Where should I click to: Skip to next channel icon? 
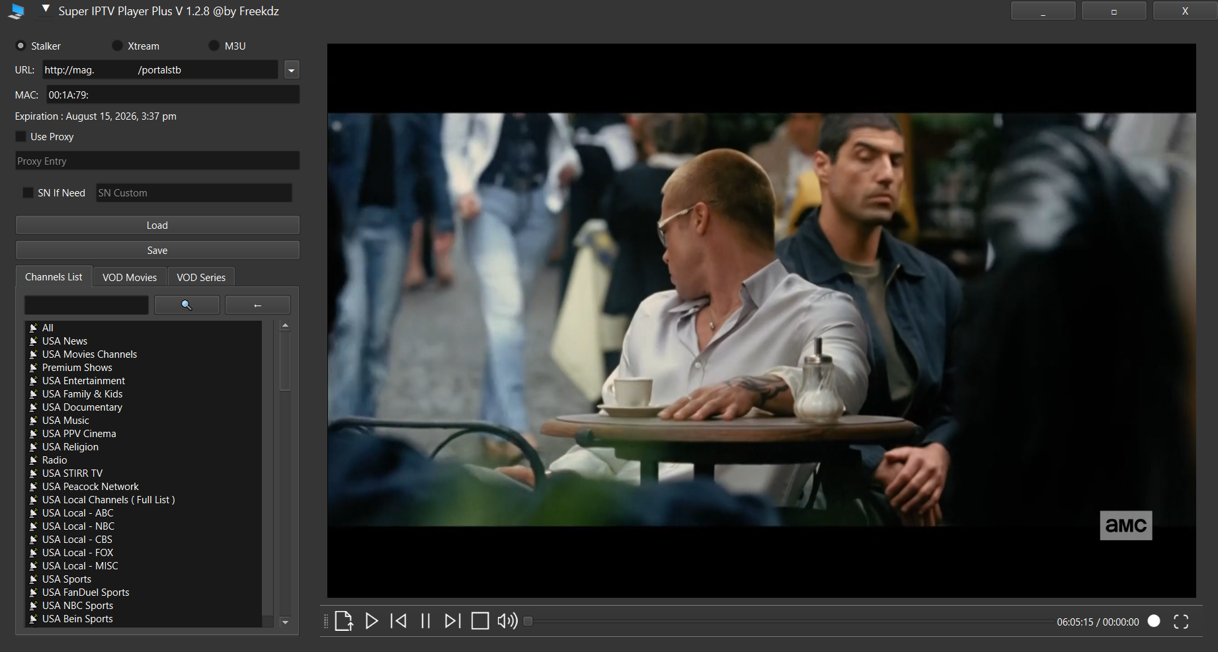tap(452, 621)
